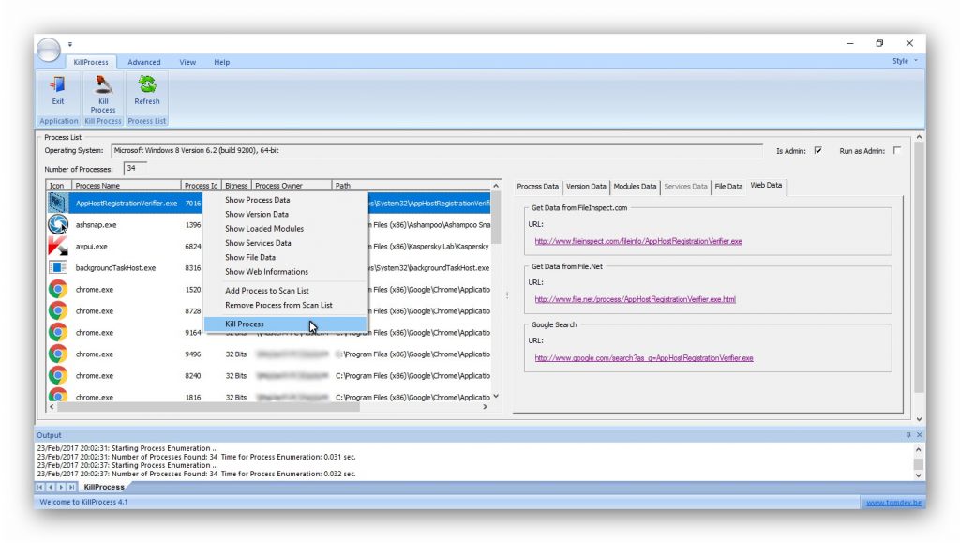Select the backgroundTaskHost.exe icon
Viewport: 960px width, 543px height.
tap(58, 267)
